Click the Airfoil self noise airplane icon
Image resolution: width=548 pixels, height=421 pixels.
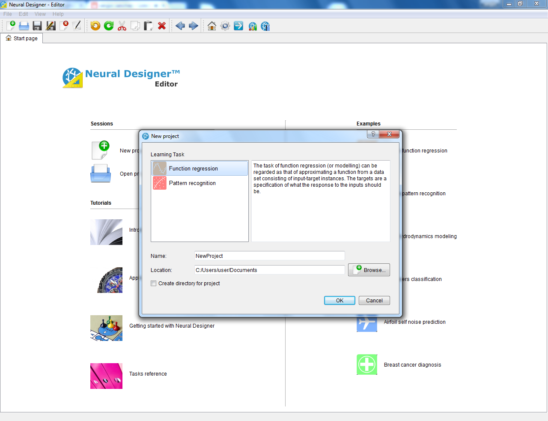pos(367,323)
